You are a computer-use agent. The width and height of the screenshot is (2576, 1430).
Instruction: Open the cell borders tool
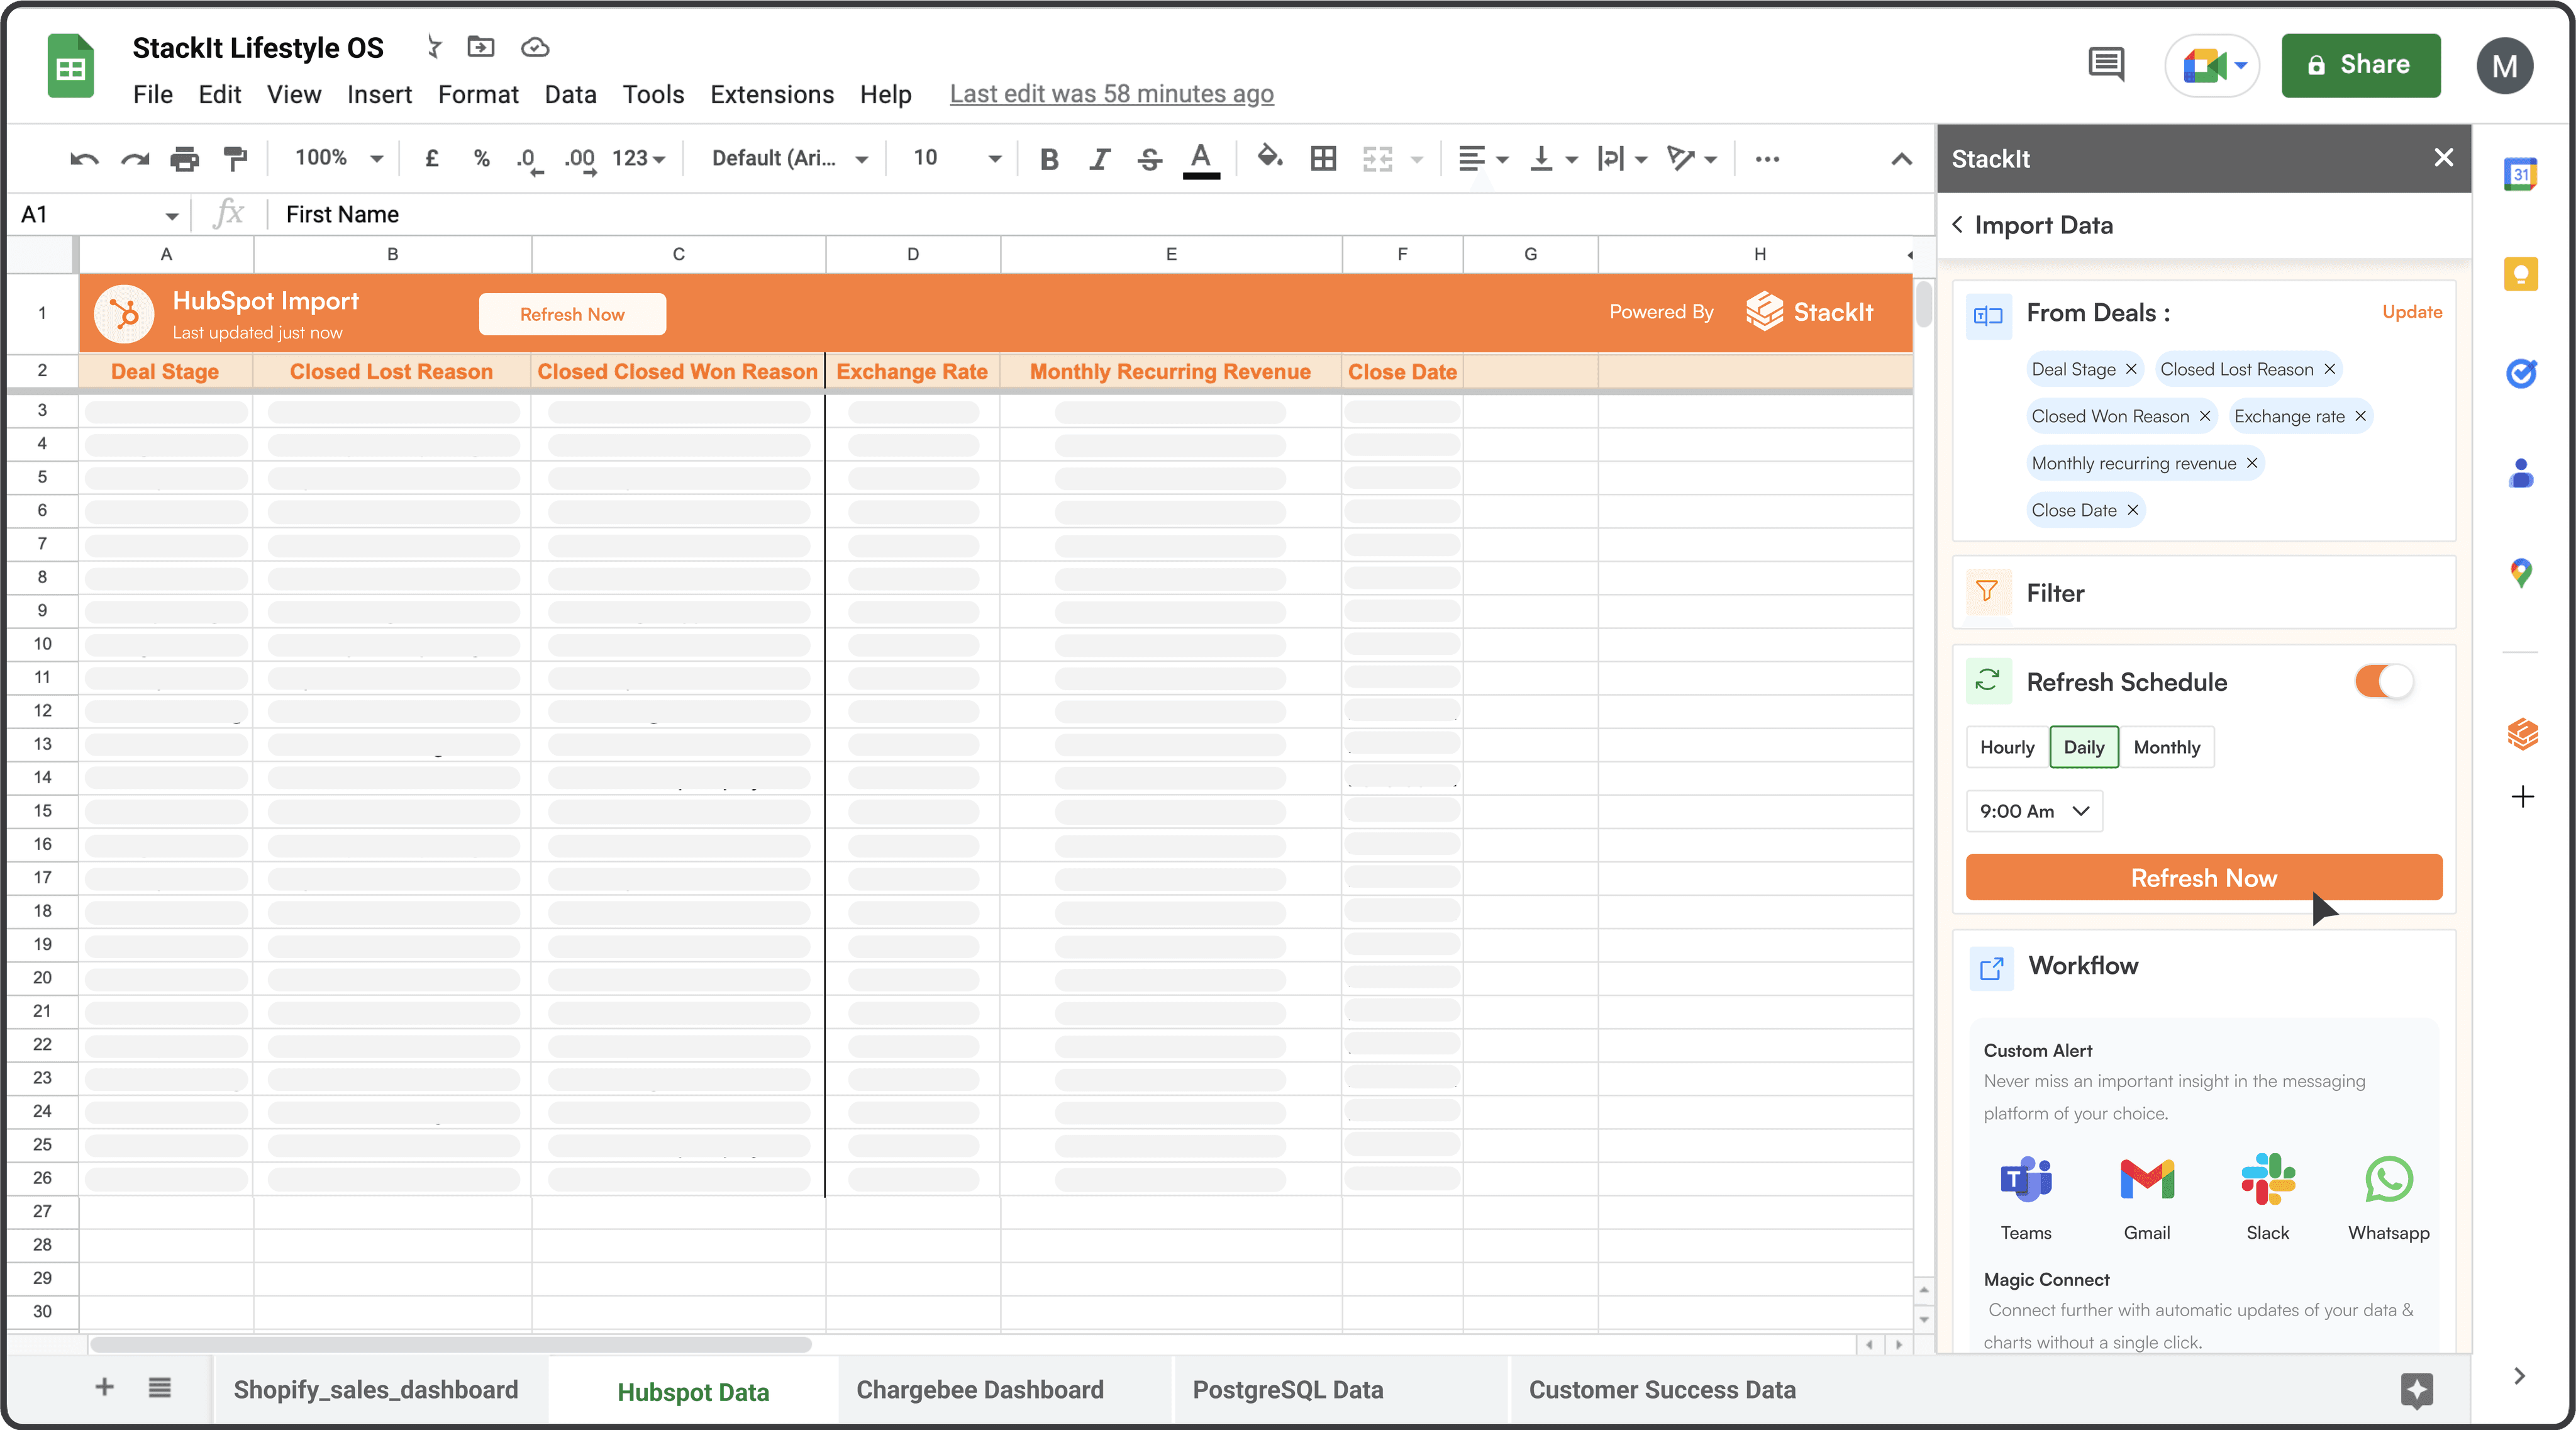[x=1323, y=158]
